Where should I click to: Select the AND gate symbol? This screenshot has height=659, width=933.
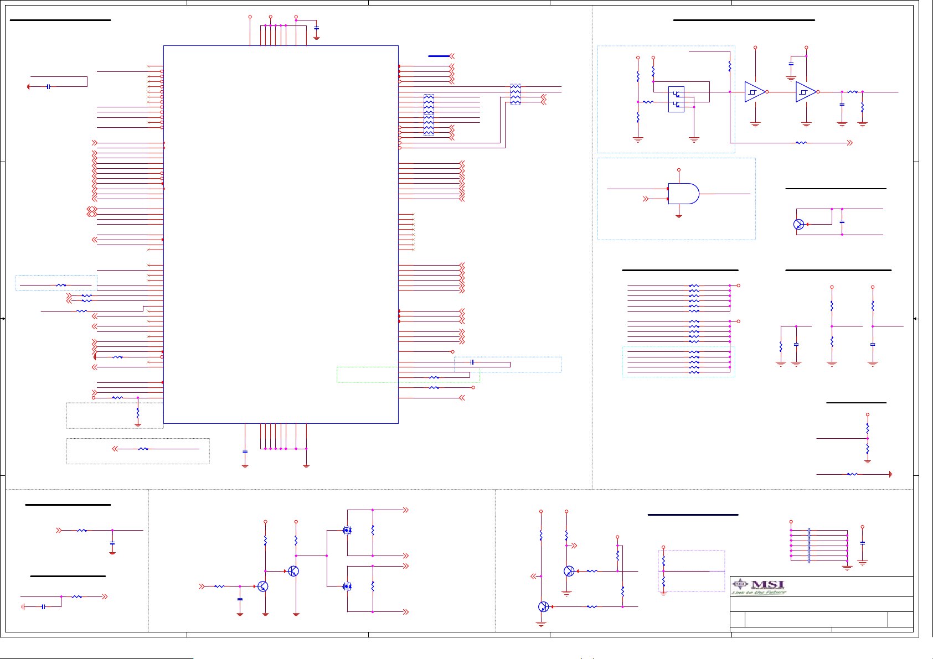coord(684,194)
